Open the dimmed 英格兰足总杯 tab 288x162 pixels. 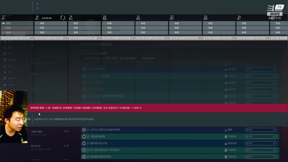(x=110, y=59)
